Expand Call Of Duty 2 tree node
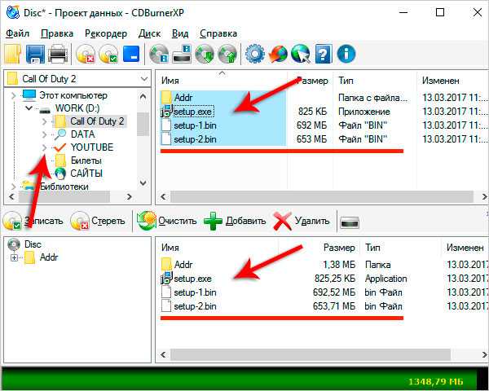 pyautogui.click(x=44, y=121)
